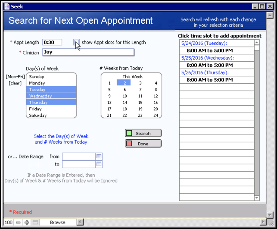Viewport: 277px width, 229px height.
Task: Click the zoom out icon in status bar
Action: (x=18, y=223)
